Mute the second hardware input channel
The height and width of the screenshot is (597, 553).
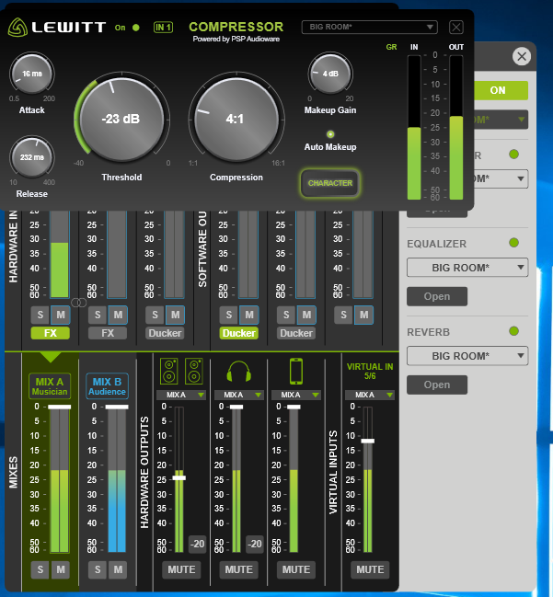point(118,315)
